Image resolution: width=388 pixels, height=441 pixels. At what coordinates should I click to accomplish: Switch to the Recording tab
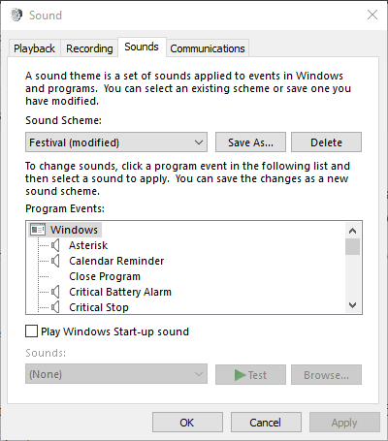(89, 48)
